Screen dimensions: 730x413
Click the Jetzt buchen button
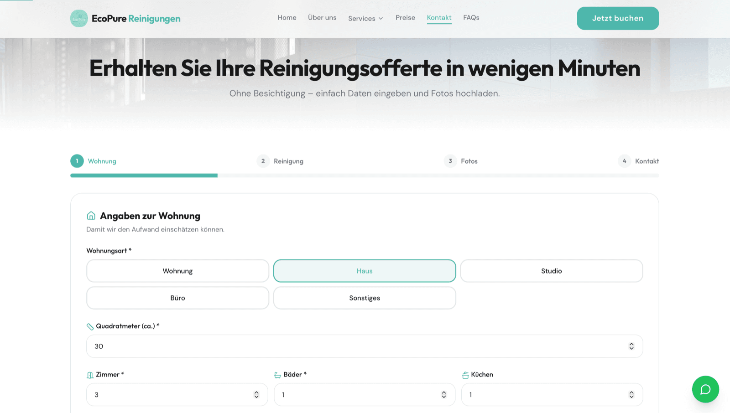618,18
